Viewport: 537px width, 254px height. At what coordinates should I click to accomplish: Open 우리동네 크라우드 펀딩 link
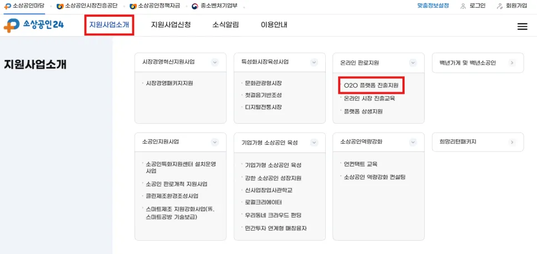coord(274,215)
